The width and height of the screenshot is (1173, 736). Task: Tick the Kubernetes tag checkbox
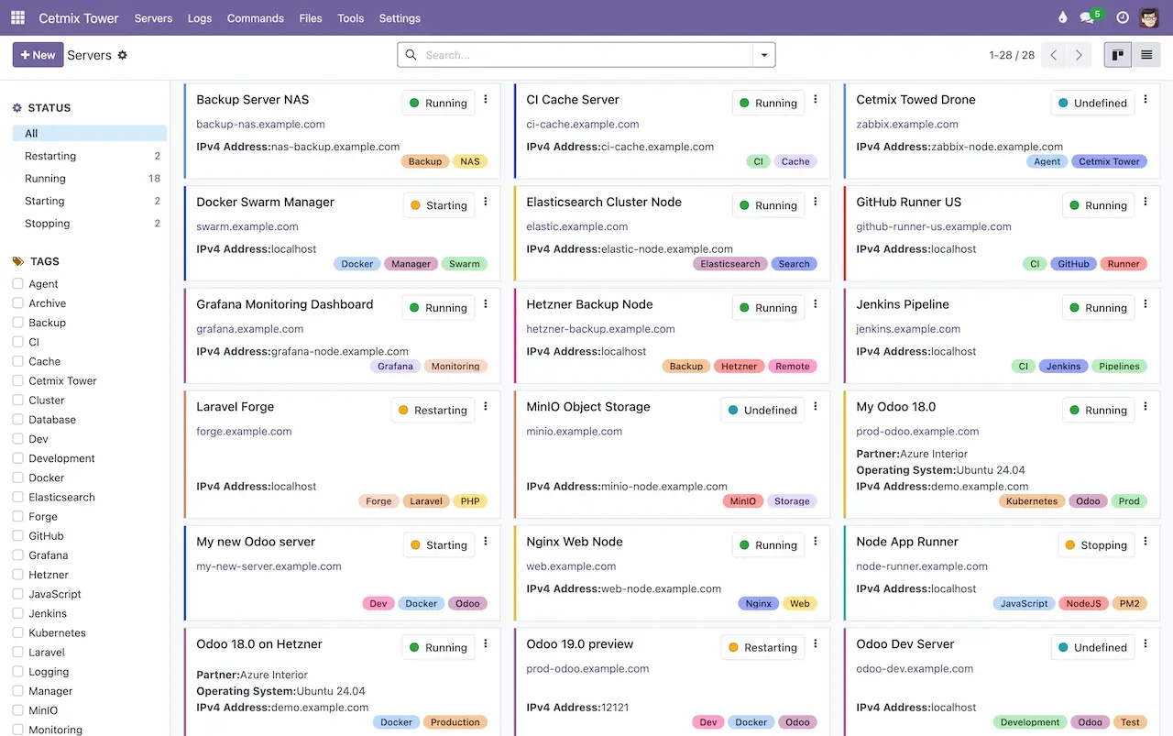17,632
